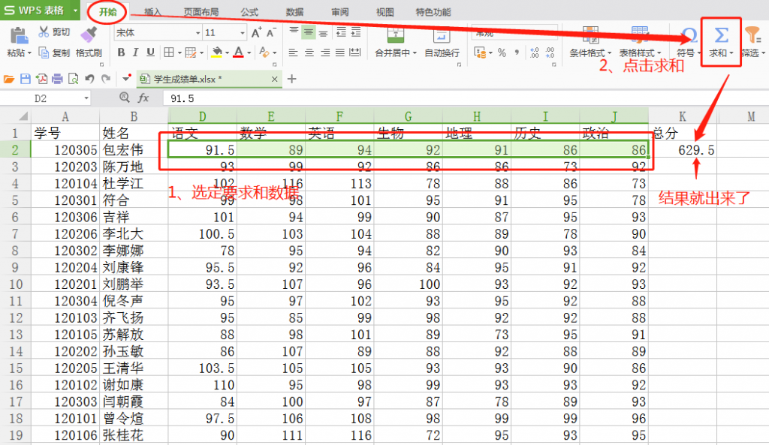Expand the 粘贴 paste options arrow
769x445 pixels.
[29, 53]
